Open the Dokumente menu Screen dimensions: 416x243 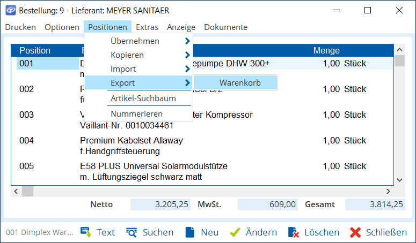click(225, 27)
